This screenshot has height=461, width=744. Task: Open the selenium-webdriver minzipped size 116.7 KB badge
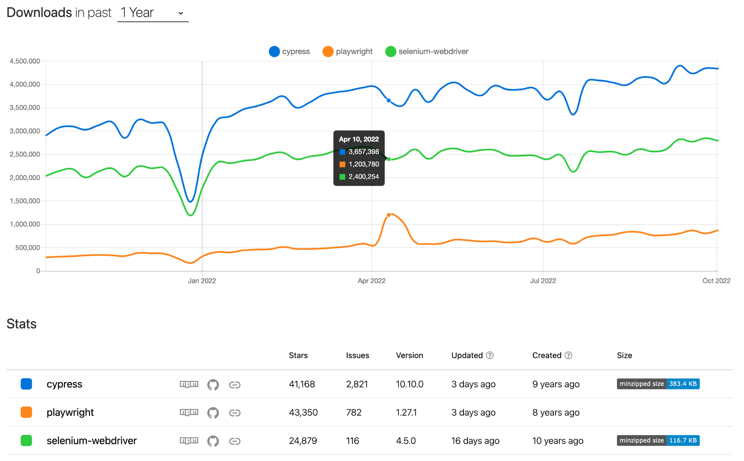658,440
